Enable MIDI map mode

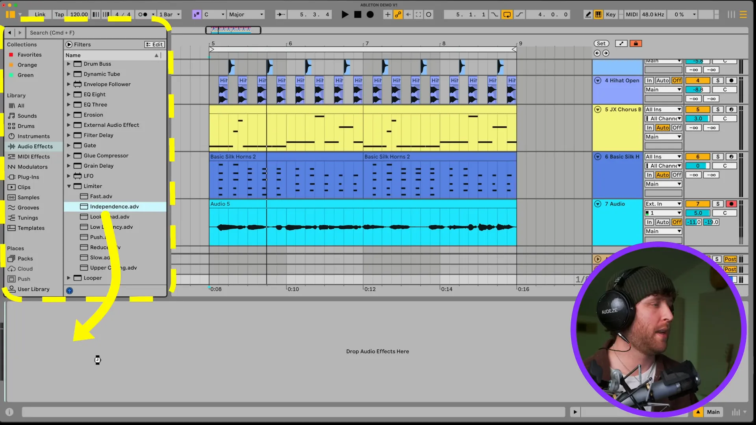coord(632,15)
